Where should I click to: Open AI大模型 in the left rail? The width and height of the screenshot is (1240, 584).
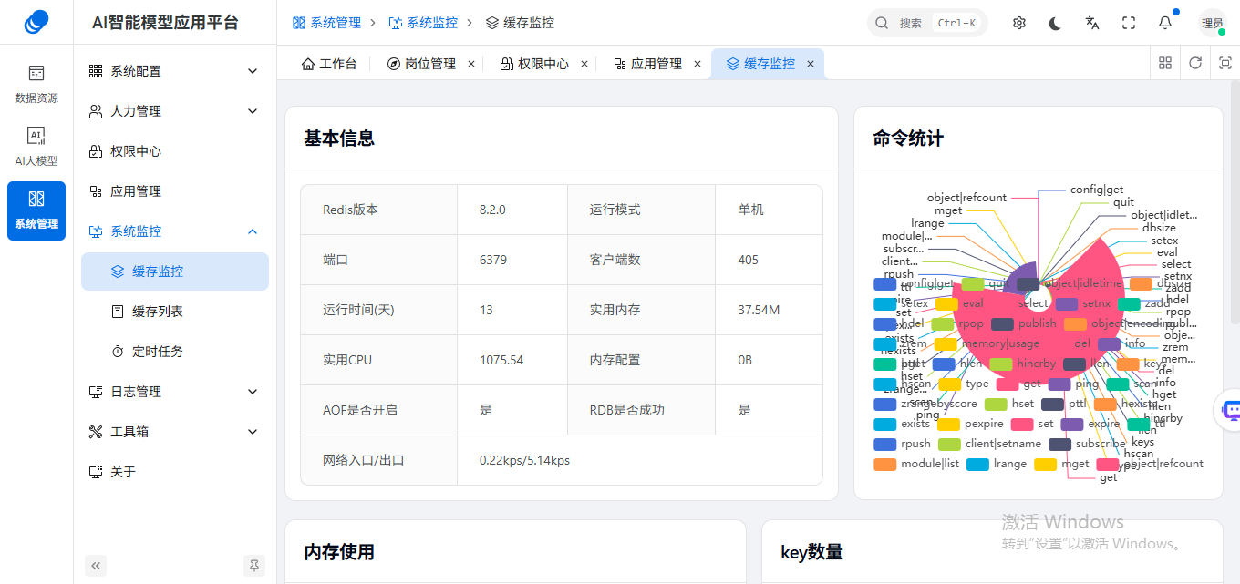pyautogui.click(x=36, y=147)
